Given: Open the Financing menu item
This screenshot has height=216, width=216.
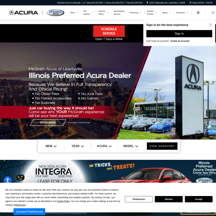Looking at the screenshot, I should pyautogui.click(x=134, y=12).
